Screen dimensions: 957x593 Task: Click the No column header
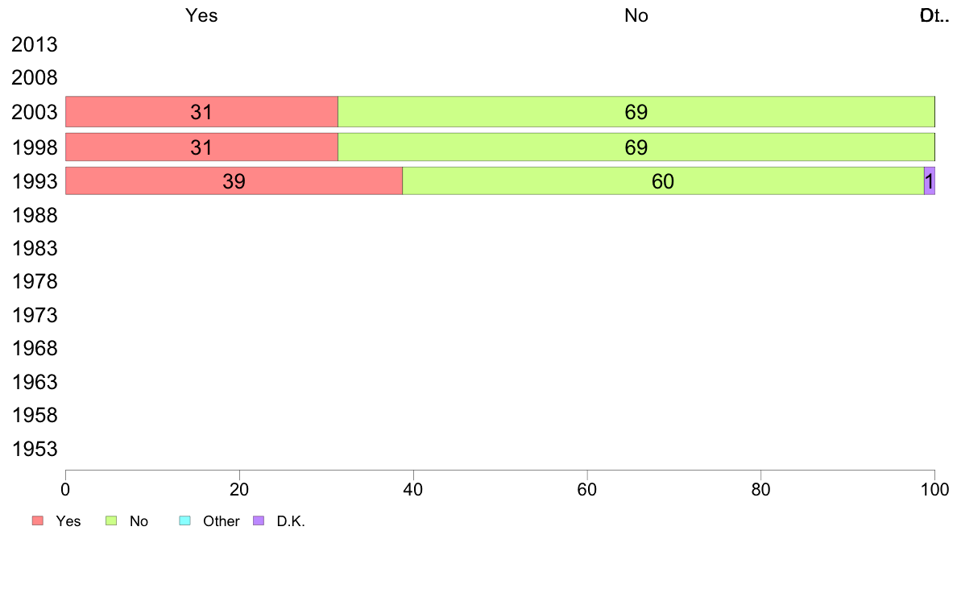point(636,15)
